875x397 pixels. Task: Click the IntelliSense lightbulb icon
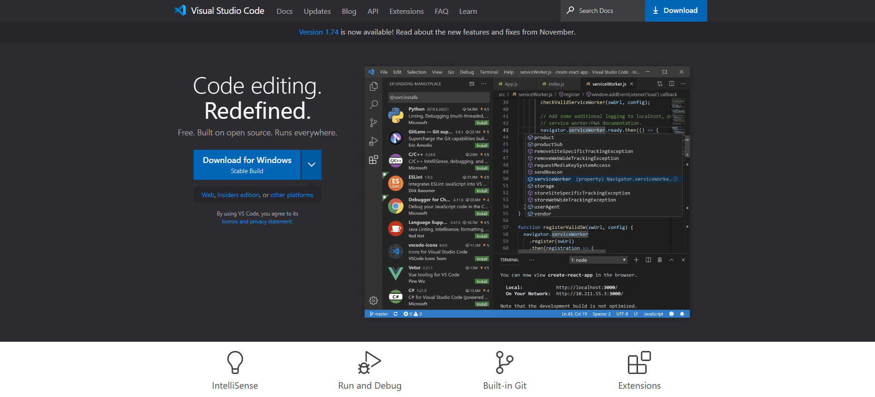[x=235, y=362]
